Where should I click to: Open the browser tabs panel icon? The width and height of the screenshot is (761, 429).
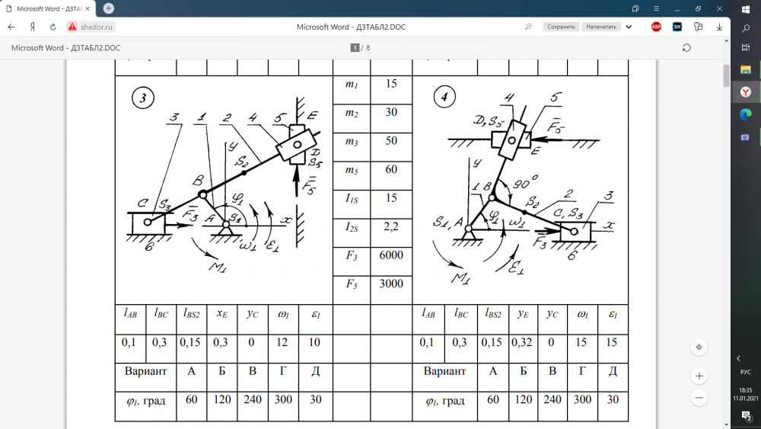635,8
